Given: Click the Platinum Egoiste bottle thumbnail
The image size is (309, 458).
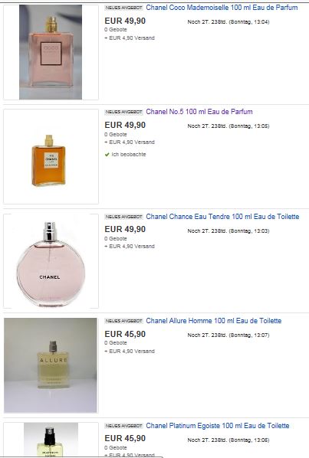Looking at the screenshot, I should [x=51, y=440].
